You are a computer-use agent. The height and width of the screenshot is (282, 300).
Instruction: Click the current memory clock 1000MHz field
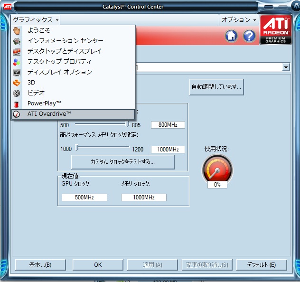pyautogui.click(x=144, y=197)
